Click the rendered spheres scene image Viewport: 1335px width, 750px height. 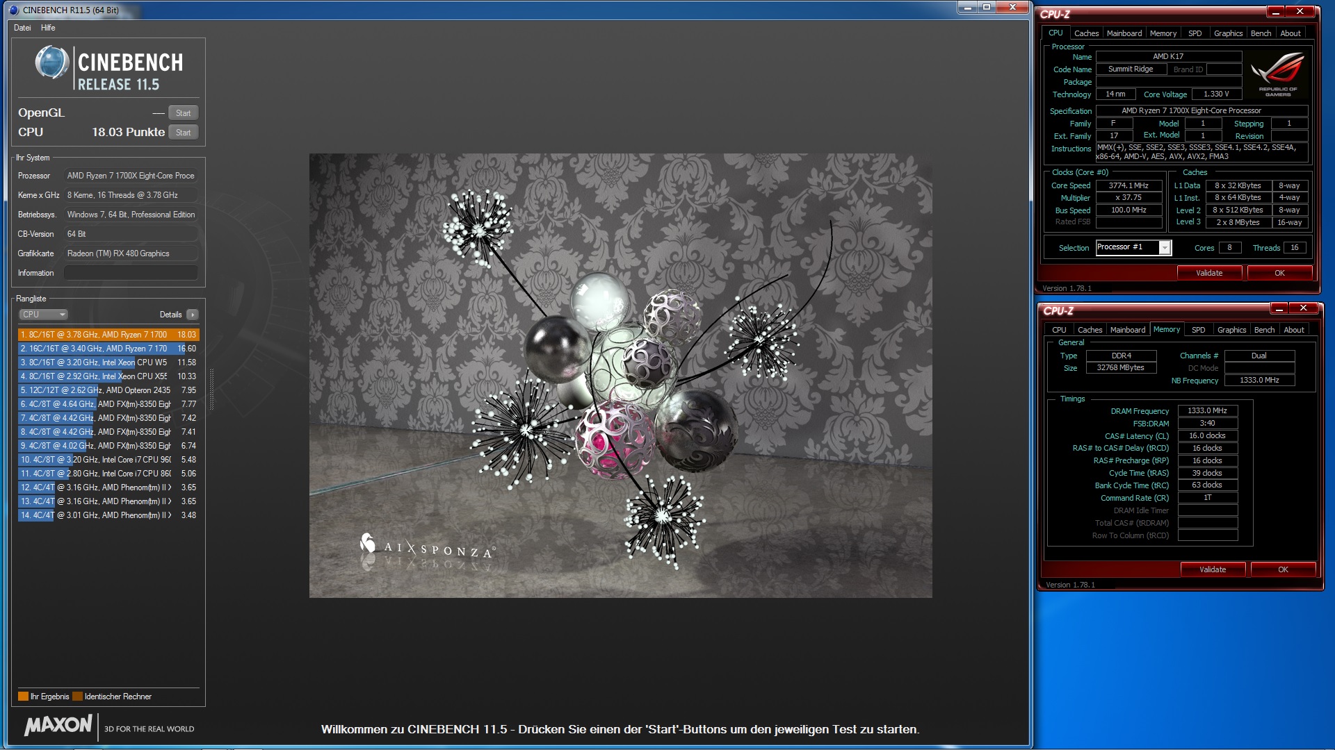(620, 376)
